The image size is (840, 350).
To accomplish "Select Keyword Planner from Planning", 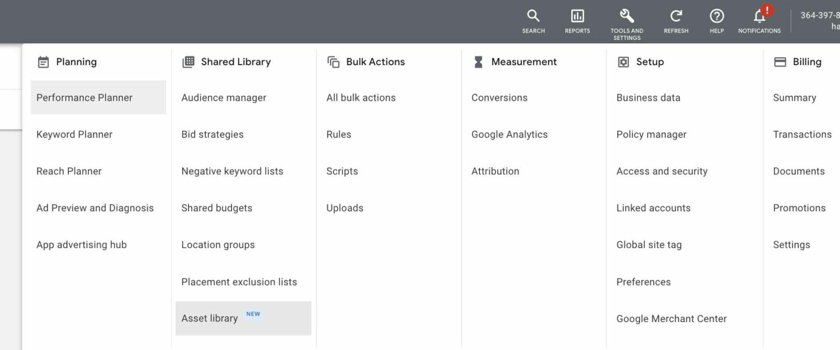I will pos(75,134).
